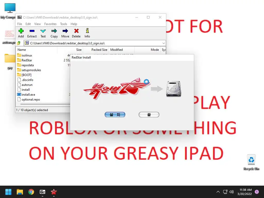The height and width of the screenshot is (198, 264).
Task: Sort by Size column header
Action: coord(70,50)
